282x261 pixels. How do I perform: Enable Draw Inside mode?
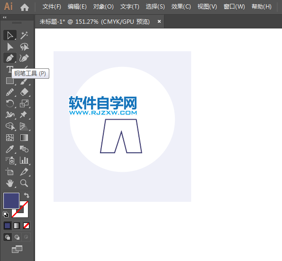tap(26, 237)
